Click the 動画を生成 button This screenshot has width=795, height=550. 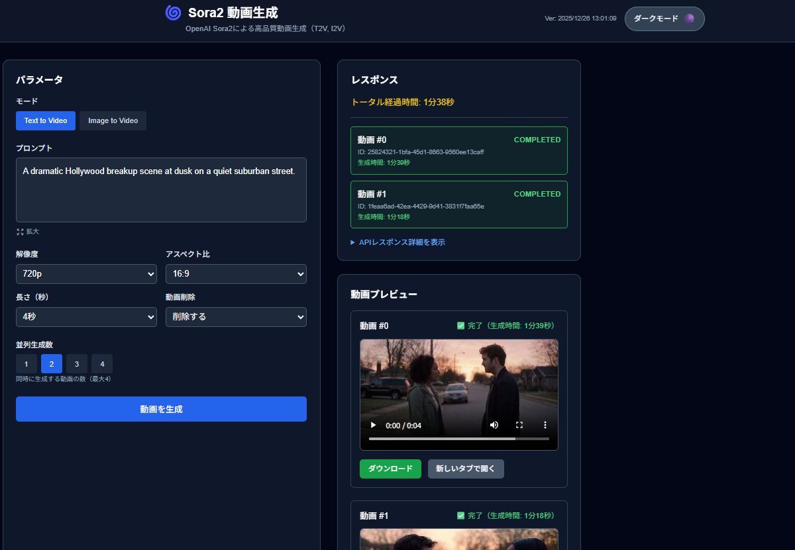click(x=161, y=409)
